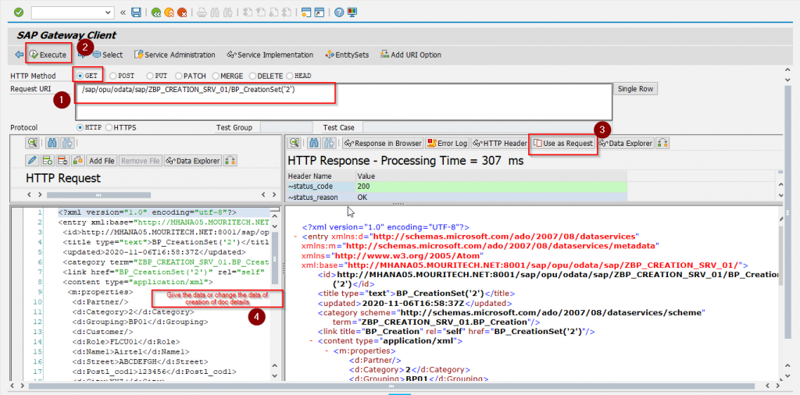Click the double-chevron beside command field
The width and height of the screenshot is (800, 395).
(123, 12)
